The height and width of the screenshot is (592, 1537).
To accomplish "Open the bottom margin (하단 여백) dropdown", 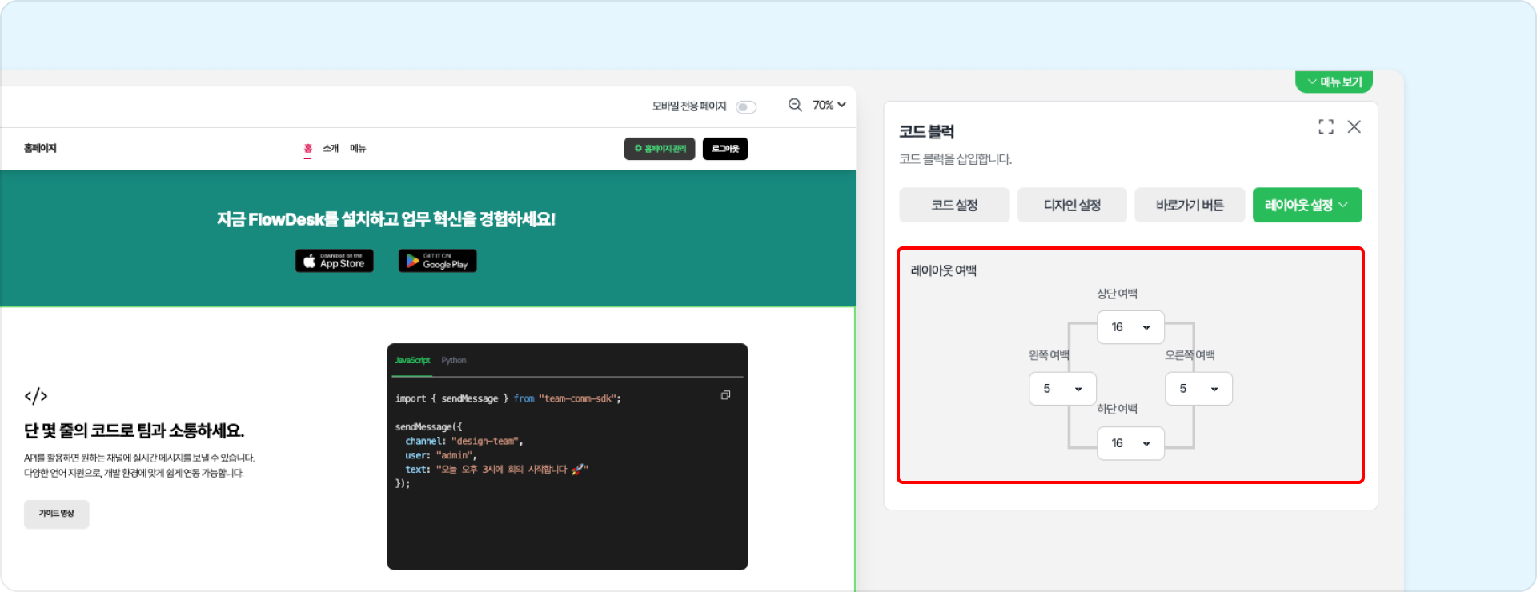I will (x=1130, y=443).
